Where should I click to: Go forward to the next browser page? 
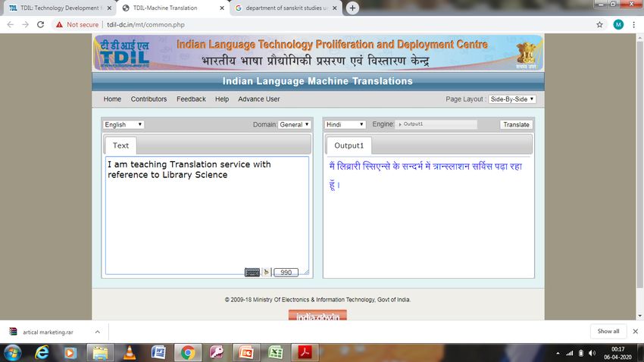(x=26, y=25)
